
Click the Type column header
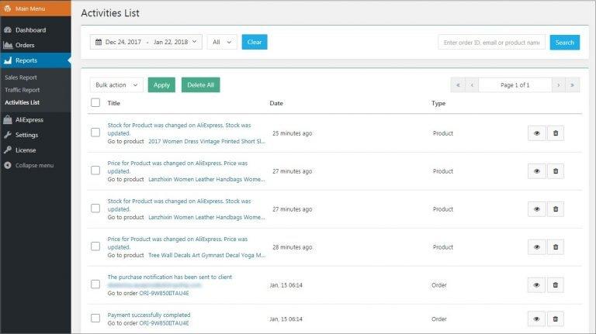click(438, 103)
